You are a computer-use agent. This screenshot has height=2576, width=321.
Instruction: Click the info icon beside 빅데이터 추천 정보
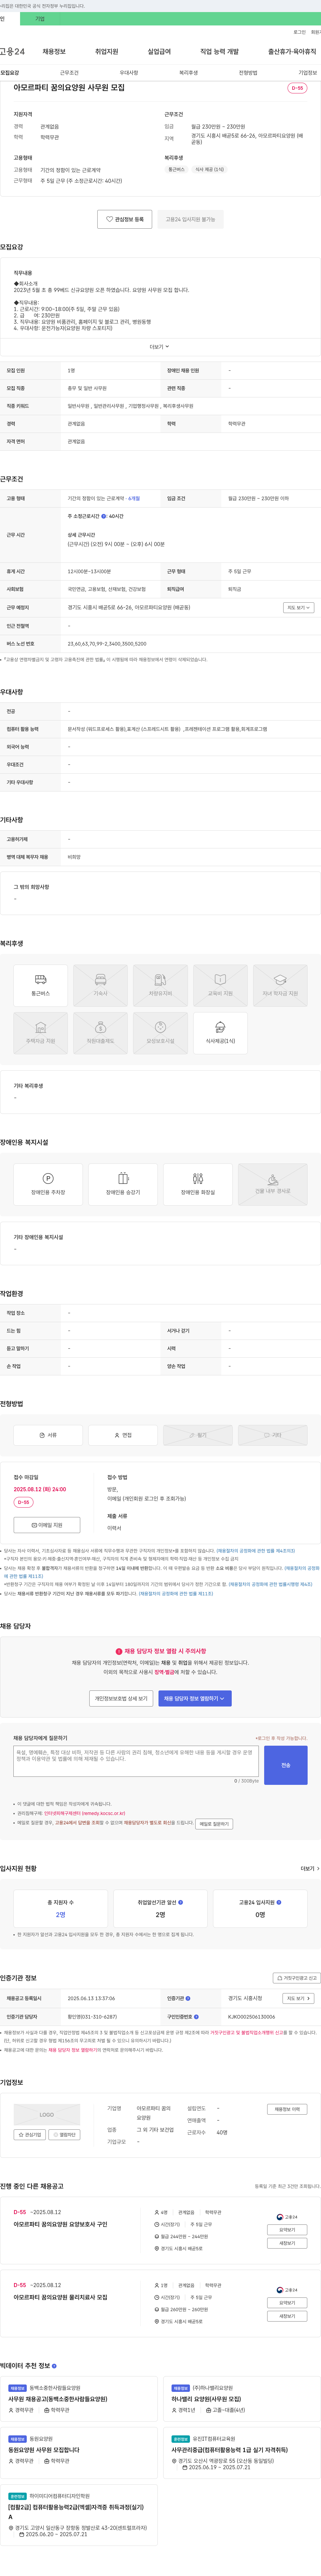[54, 2366]
